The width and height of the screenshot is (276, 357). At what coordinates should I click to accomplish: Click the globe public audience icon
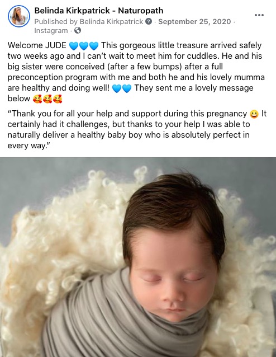[78, 30]
